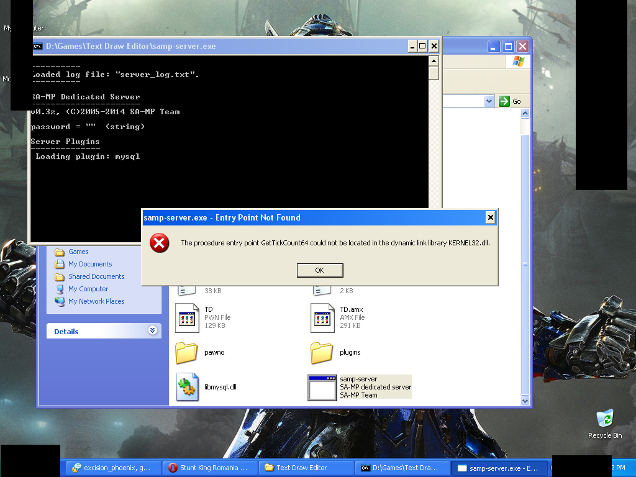
Task: Open Shared Documents link
Action: coord(96,276)
